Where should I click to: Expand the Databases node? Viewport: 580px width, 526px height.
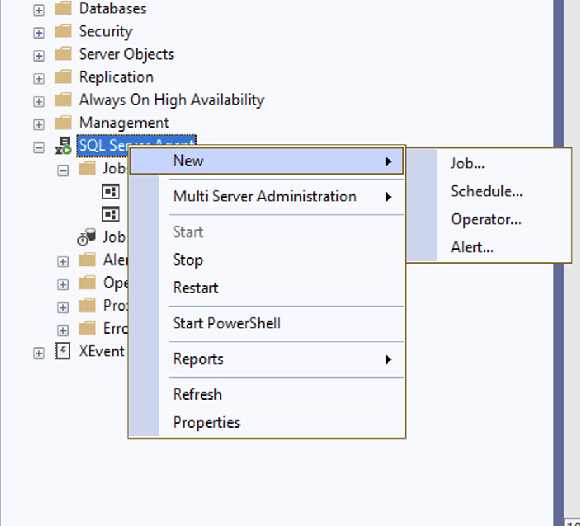coord(39,10)
